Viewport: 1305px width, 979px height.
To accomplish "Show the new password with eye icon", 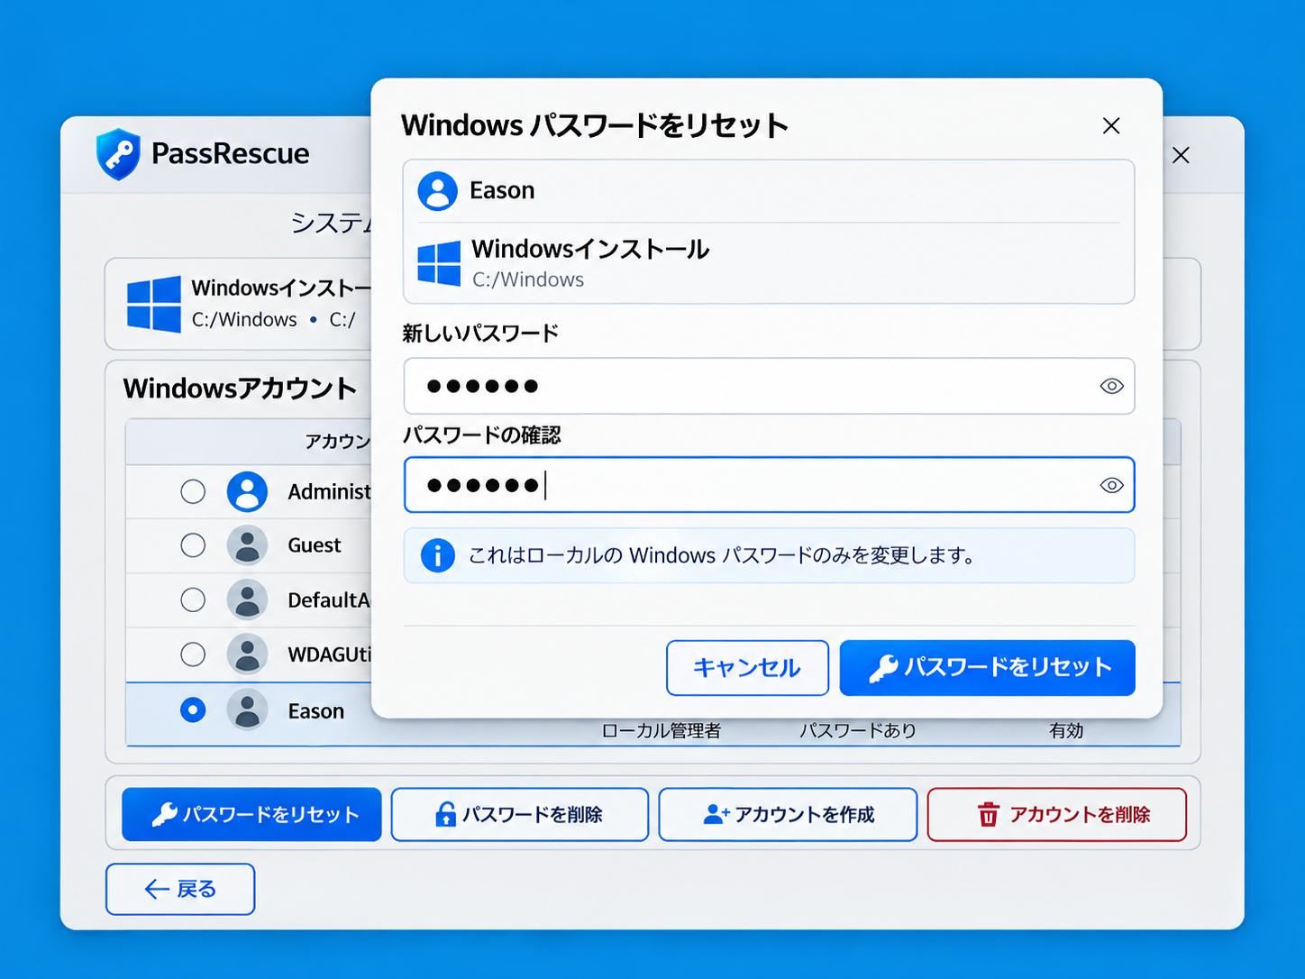I will (1111, 386).
